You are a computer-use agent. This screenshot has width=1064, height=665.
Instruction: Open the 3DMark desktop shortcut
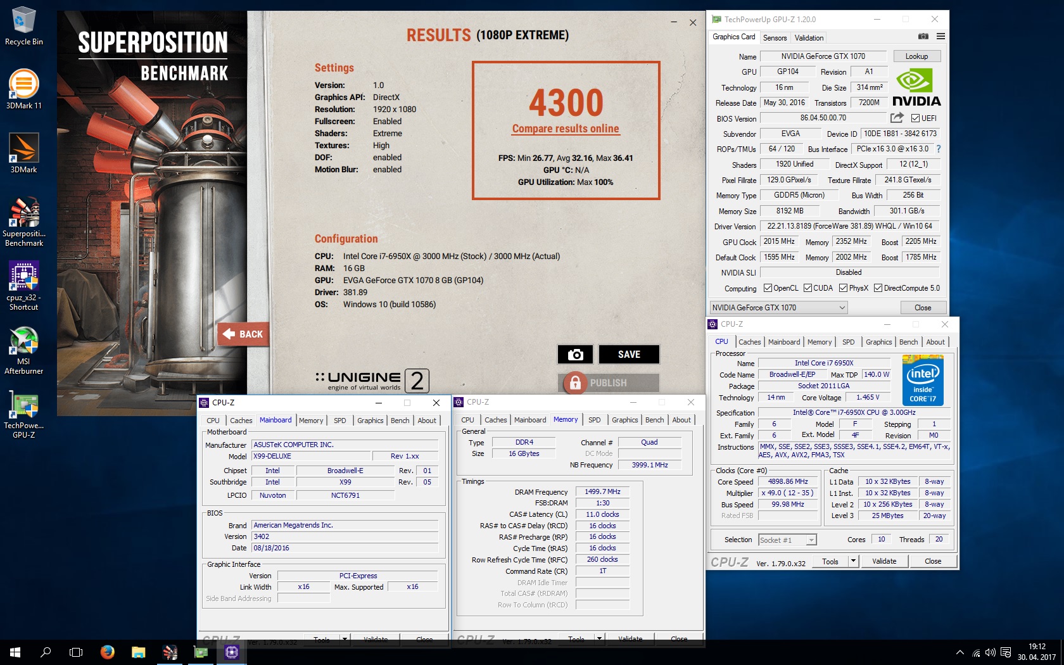[23, 153]
